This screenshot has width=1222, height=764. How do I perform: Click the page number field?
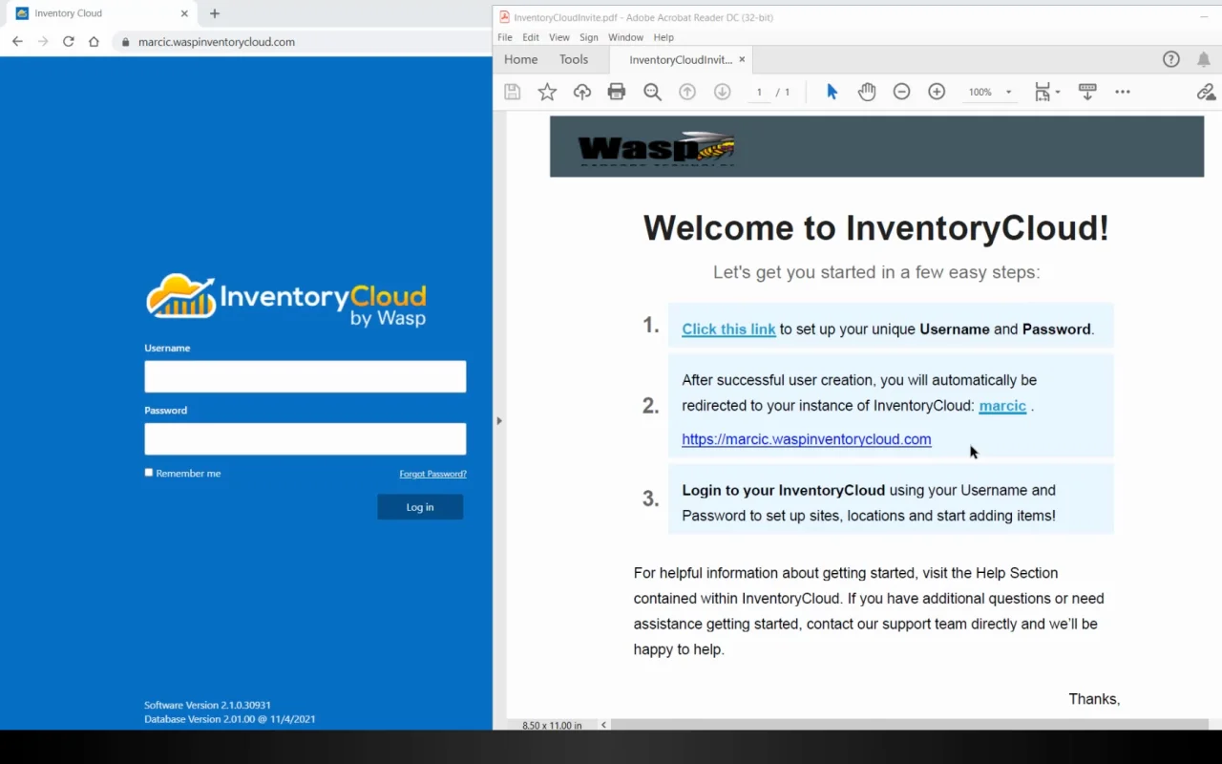(759, 92)
